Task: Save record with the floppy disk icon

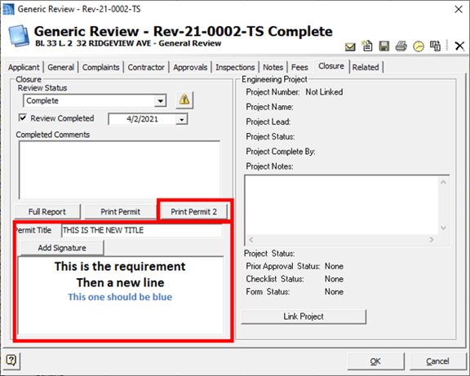Action: pos(384,46)
